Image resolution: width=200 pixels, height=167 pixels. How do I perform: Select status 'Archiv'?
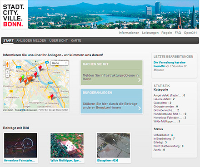[x=157, y=150]
